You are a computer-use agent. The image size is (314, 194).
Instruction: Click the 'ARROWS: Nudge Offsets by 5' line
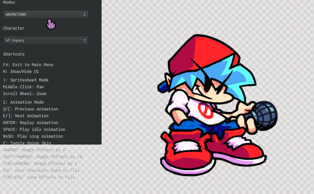[34, 150]
